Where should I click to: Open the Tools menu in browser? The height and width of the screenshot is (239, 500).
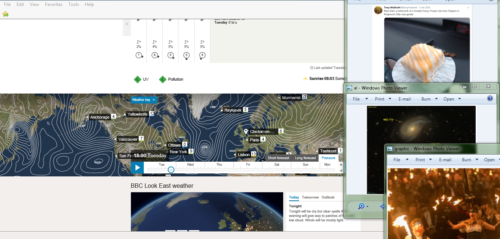click(x=74, y=4)
